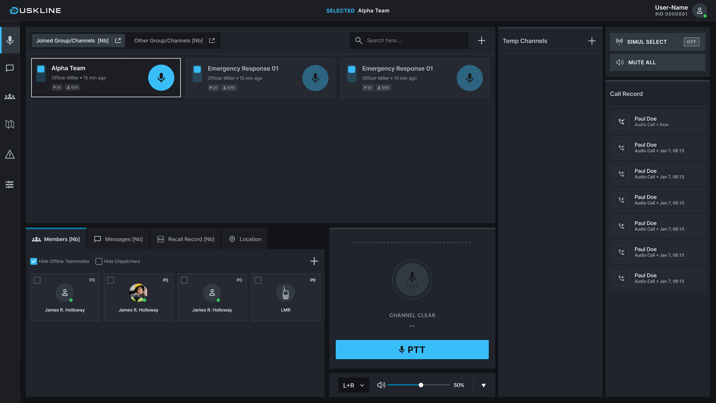Open the alerts warning triangle icon
The image size is (716, 403).
point(10,154)
